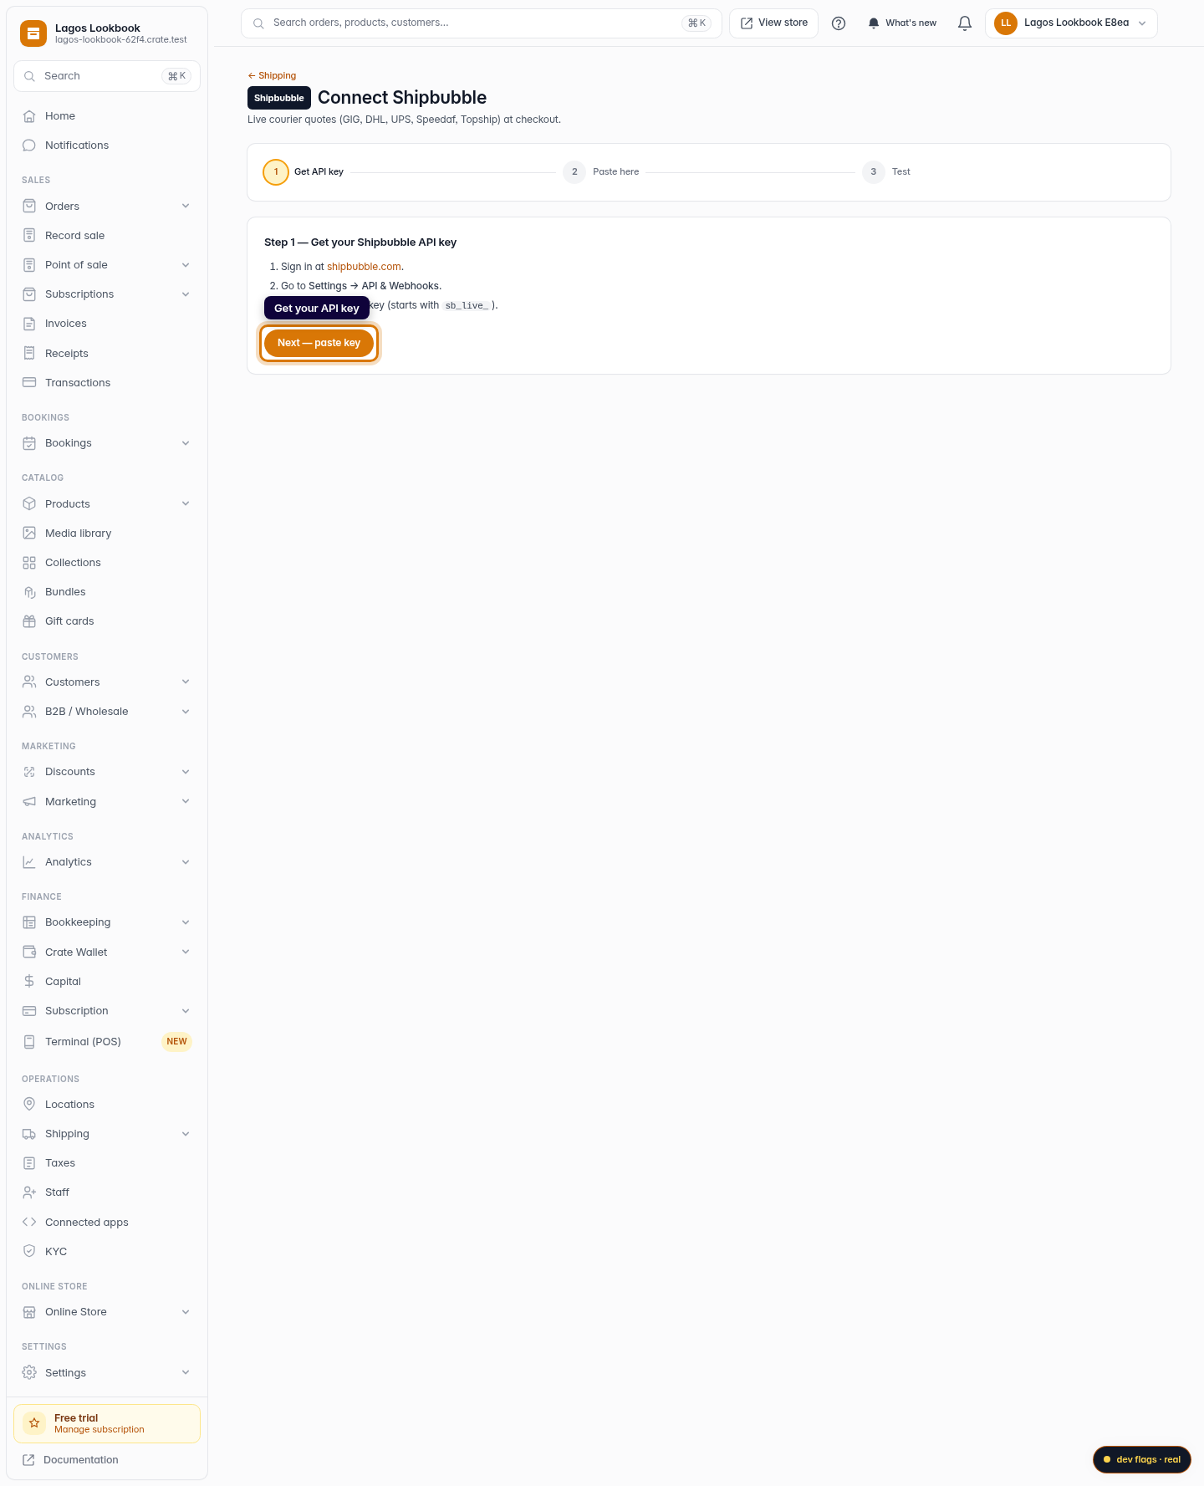Go to step 1 Get API key
Screen dimensions: 1204x1486
pos(304,172)
